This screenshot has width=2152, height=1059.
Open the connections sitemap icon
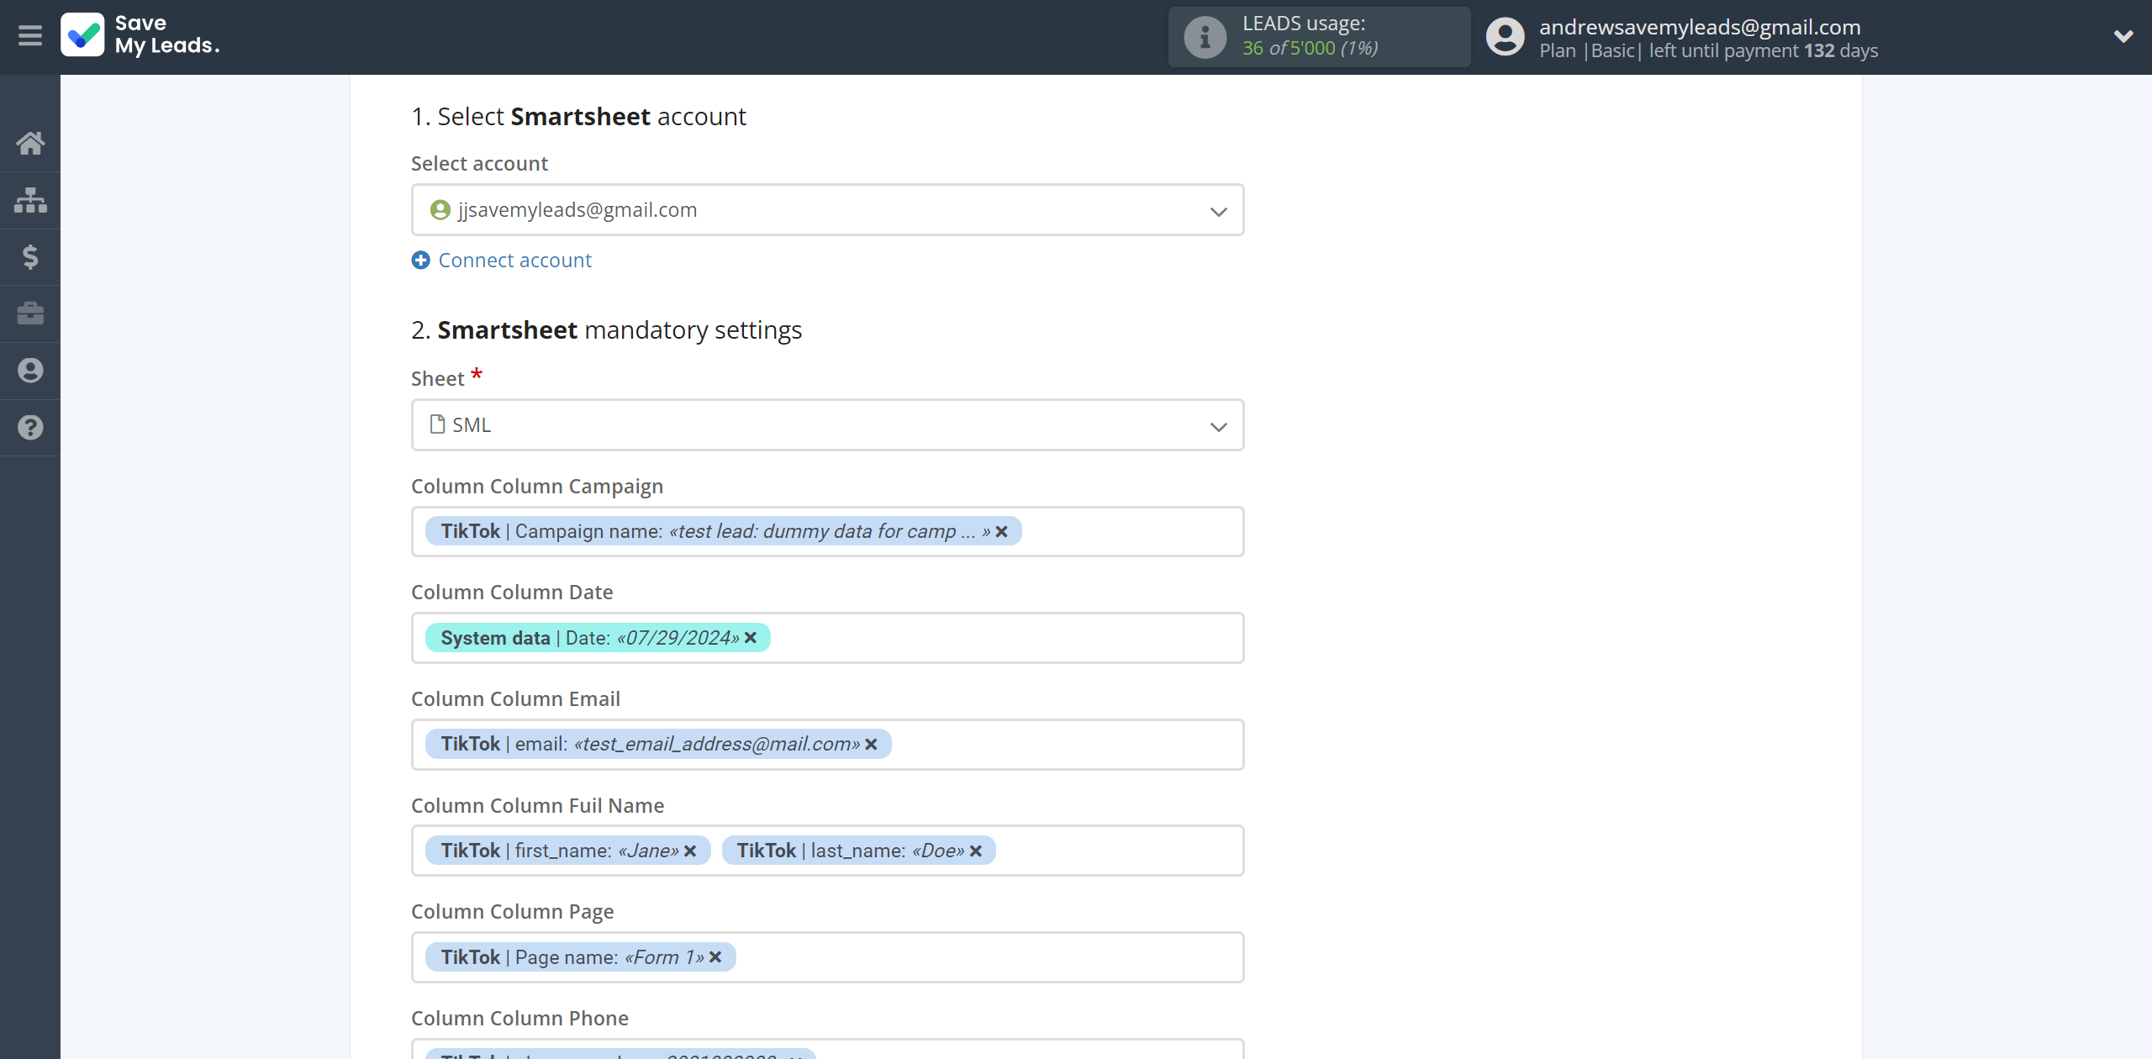[x=30, y=200]
